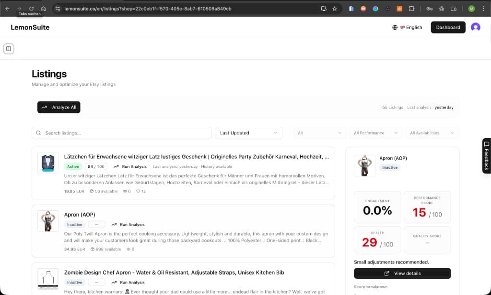This screenshot has height=295, width=491.
Task: Click favorites heart icon on Lätzchen listing
Action: point(138,191)
